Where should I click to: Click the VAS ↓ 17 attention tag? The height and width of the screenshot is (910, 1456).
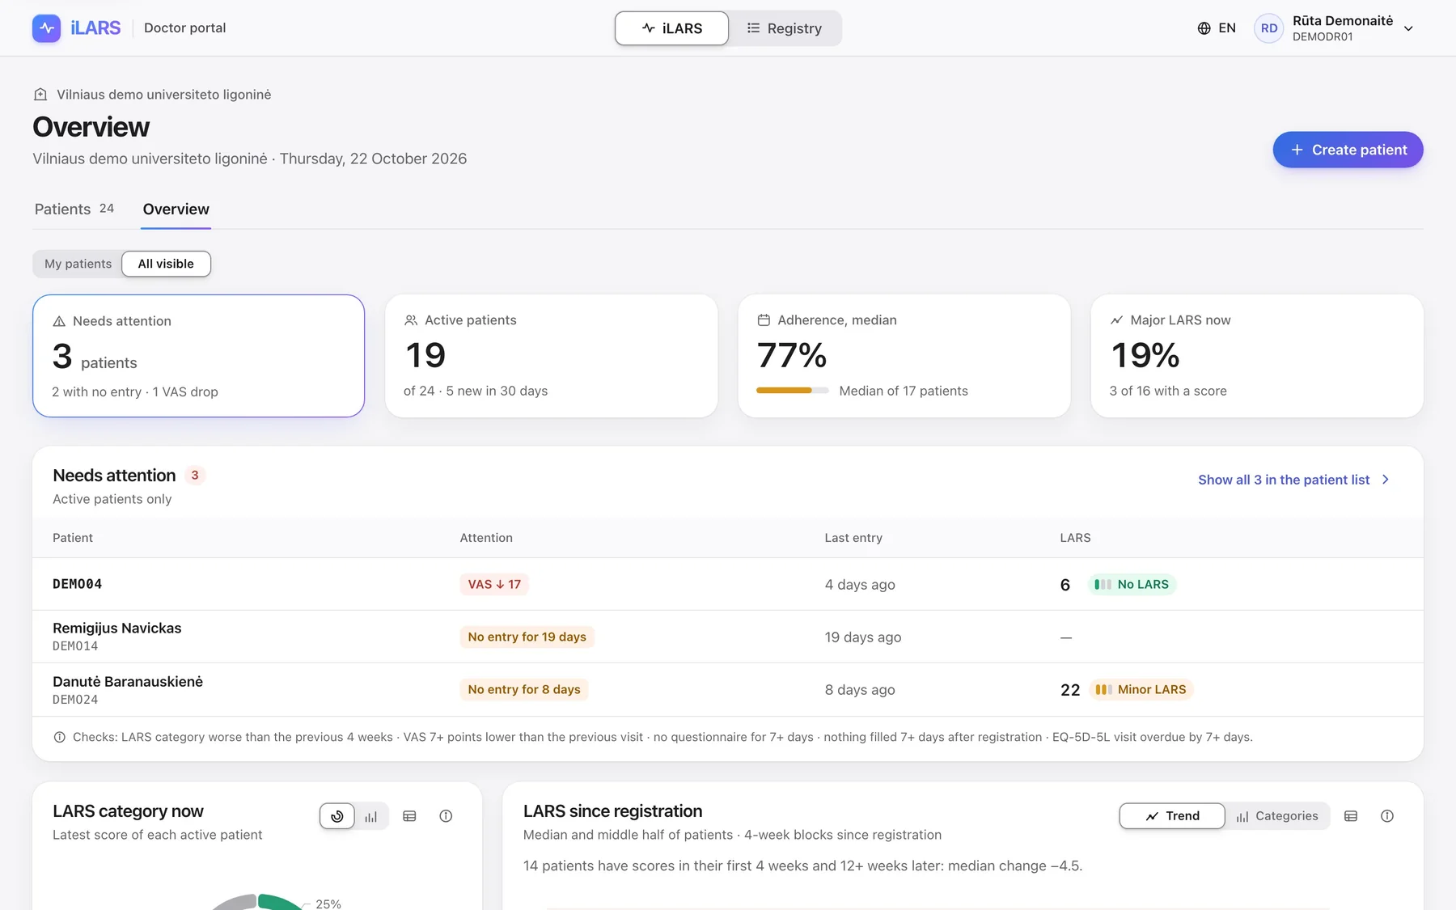[x=494, y=584]
